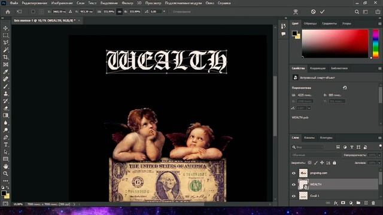Hide the Слой 1 layer
Image resolution: width=383 pixels, height=215 pixels.
coord(294,196)
